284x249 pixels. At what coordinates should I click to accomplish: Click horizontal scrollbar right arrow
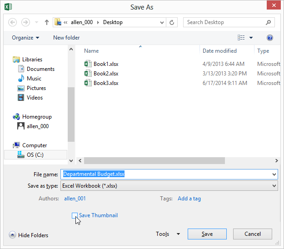(x=276, y=161)
